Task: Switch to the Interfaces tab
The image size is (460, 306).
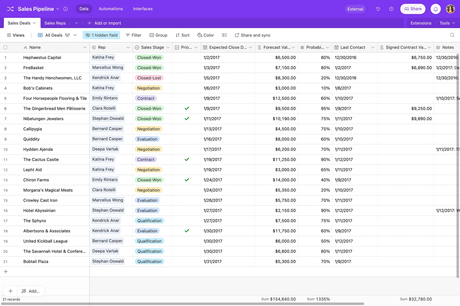Action: [x=143, y=9]
